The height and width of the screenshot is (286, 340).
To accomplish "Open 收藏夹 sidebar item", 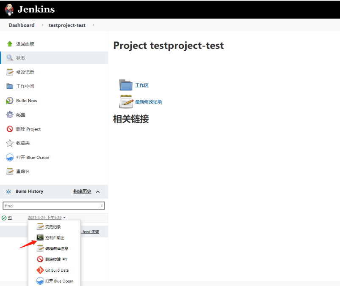I will tap(23, 143).
